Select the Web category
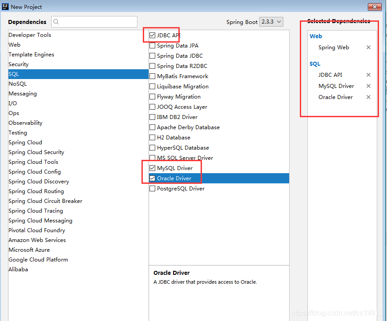This screenshot has height=321, width=387. point(78,45)
